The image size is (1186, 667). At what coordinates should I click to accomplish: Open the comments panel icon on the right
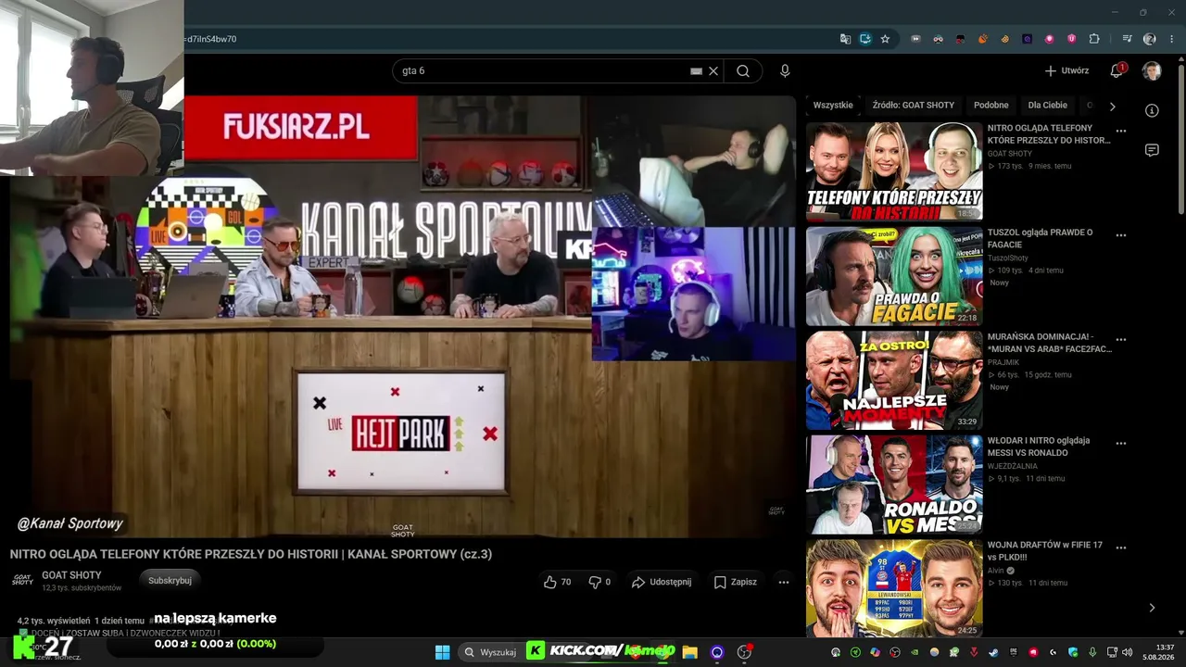pyautogui.click(x=1152, y=150)
